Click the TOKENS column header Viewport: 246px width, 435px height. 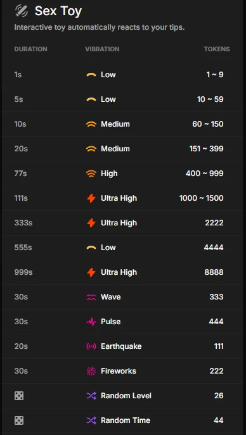217,49
